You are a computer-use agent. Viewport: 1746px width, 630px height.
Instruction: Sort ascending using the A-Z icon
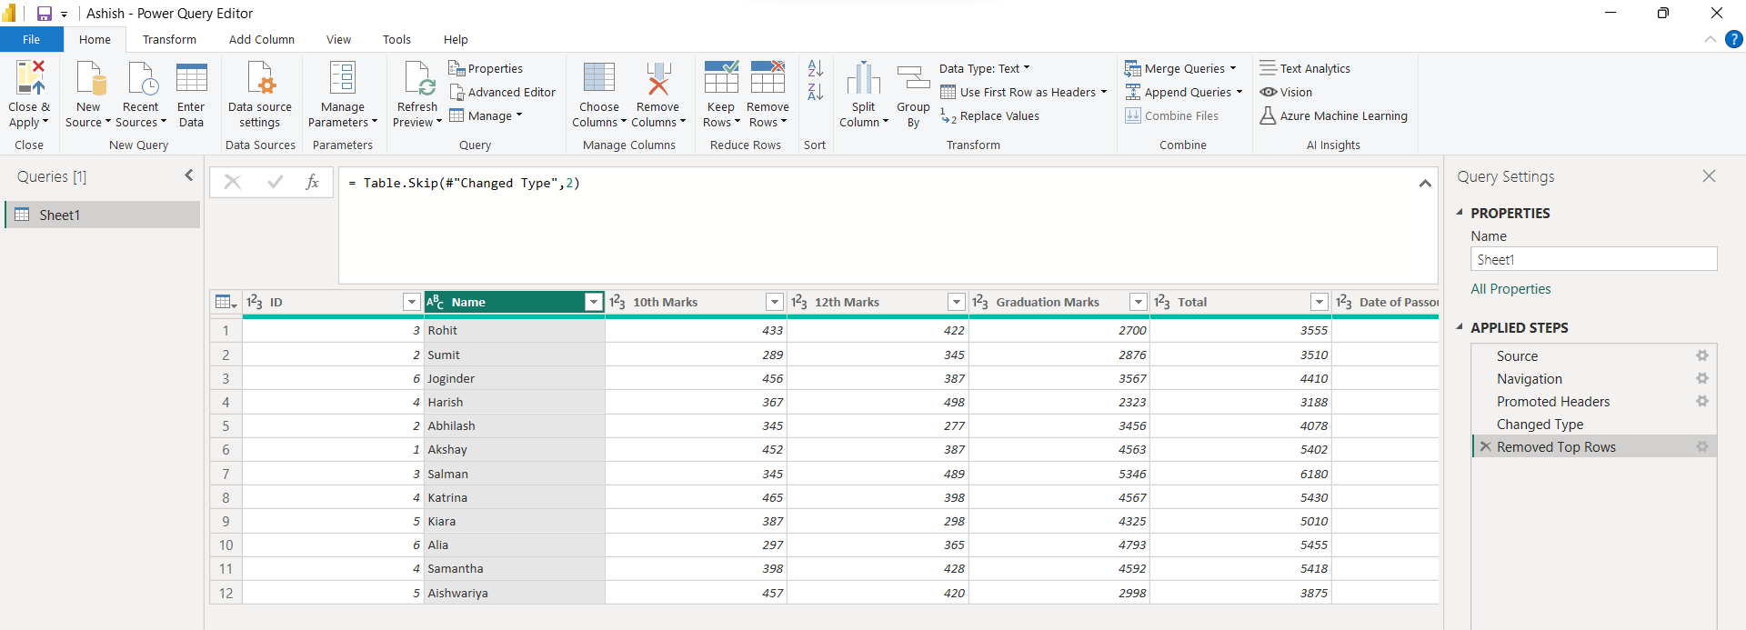point(815,68)
